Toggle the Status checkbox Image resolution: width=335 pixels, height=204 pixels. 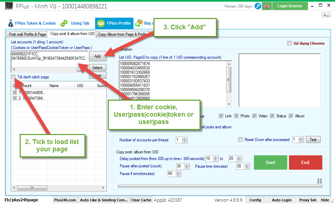[x=272, y=116]
